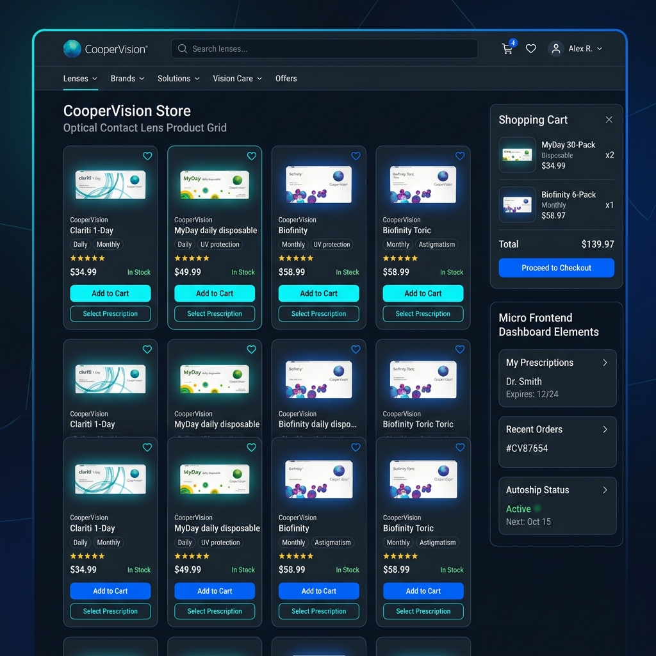This screenshot has height=656, width=656.
Task: Click the Biofinity 6-Pack item name
Action: pyautogui.click(x=569, y=195)
